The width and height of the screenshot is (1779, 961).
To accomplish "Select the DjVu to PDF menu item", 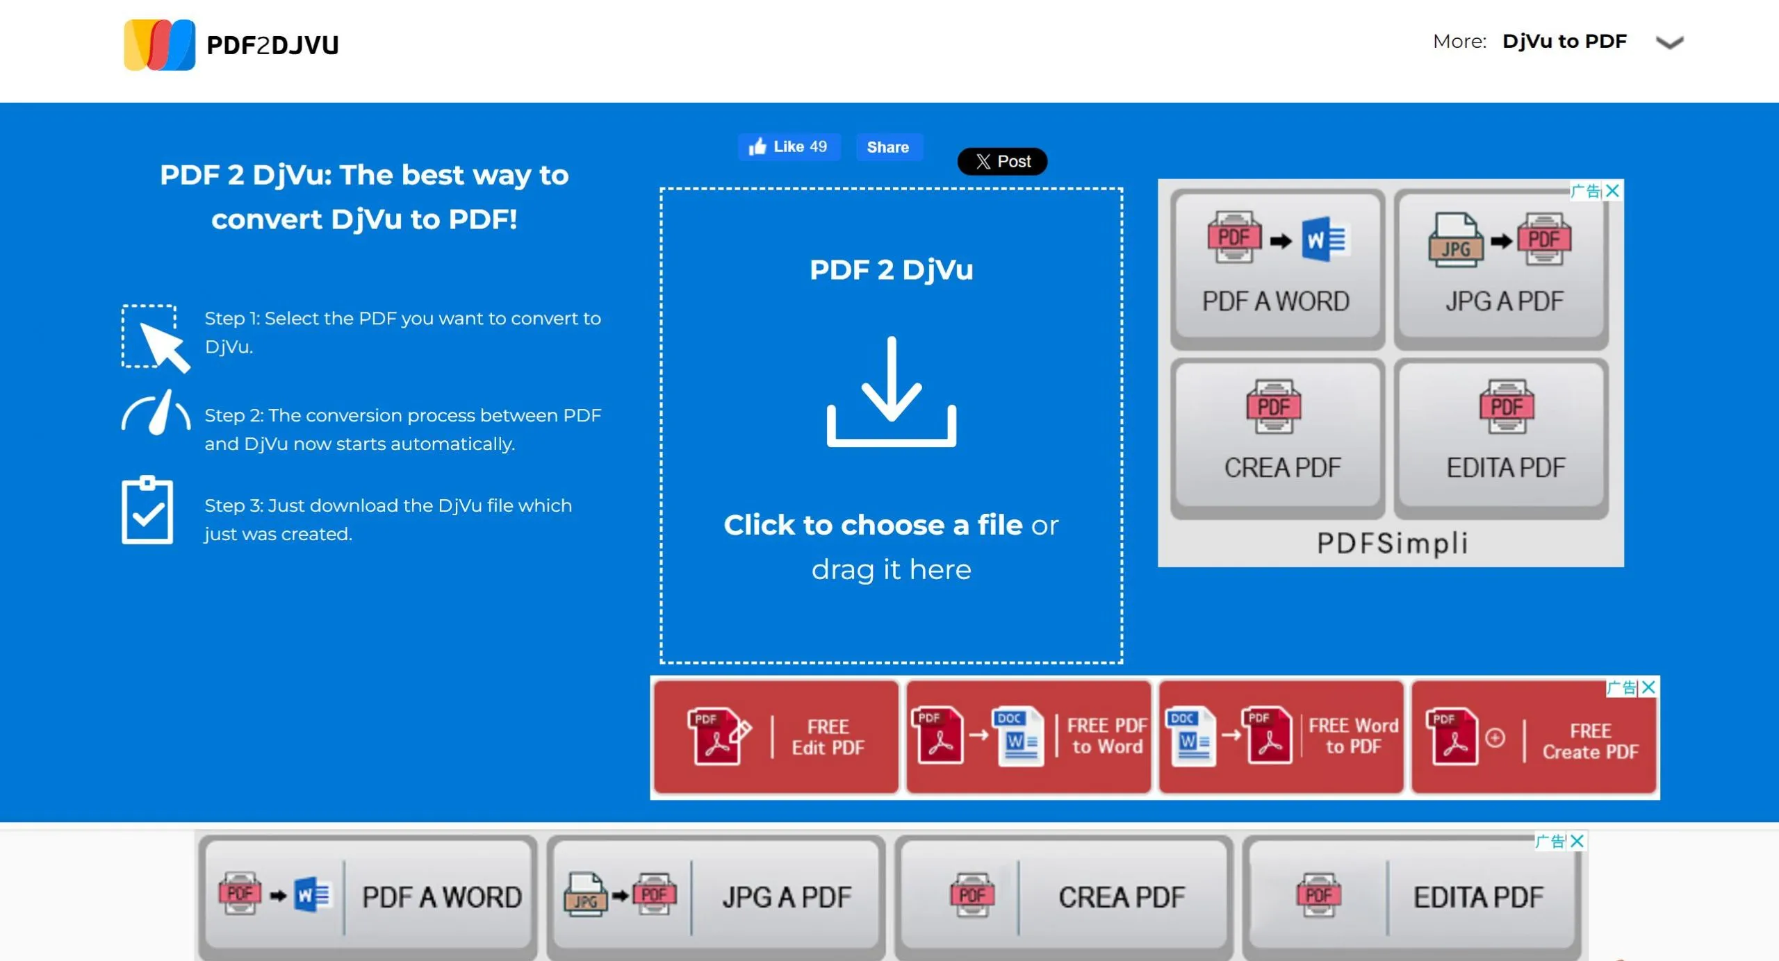I will pyautogui.click(x=1566, y=40).
